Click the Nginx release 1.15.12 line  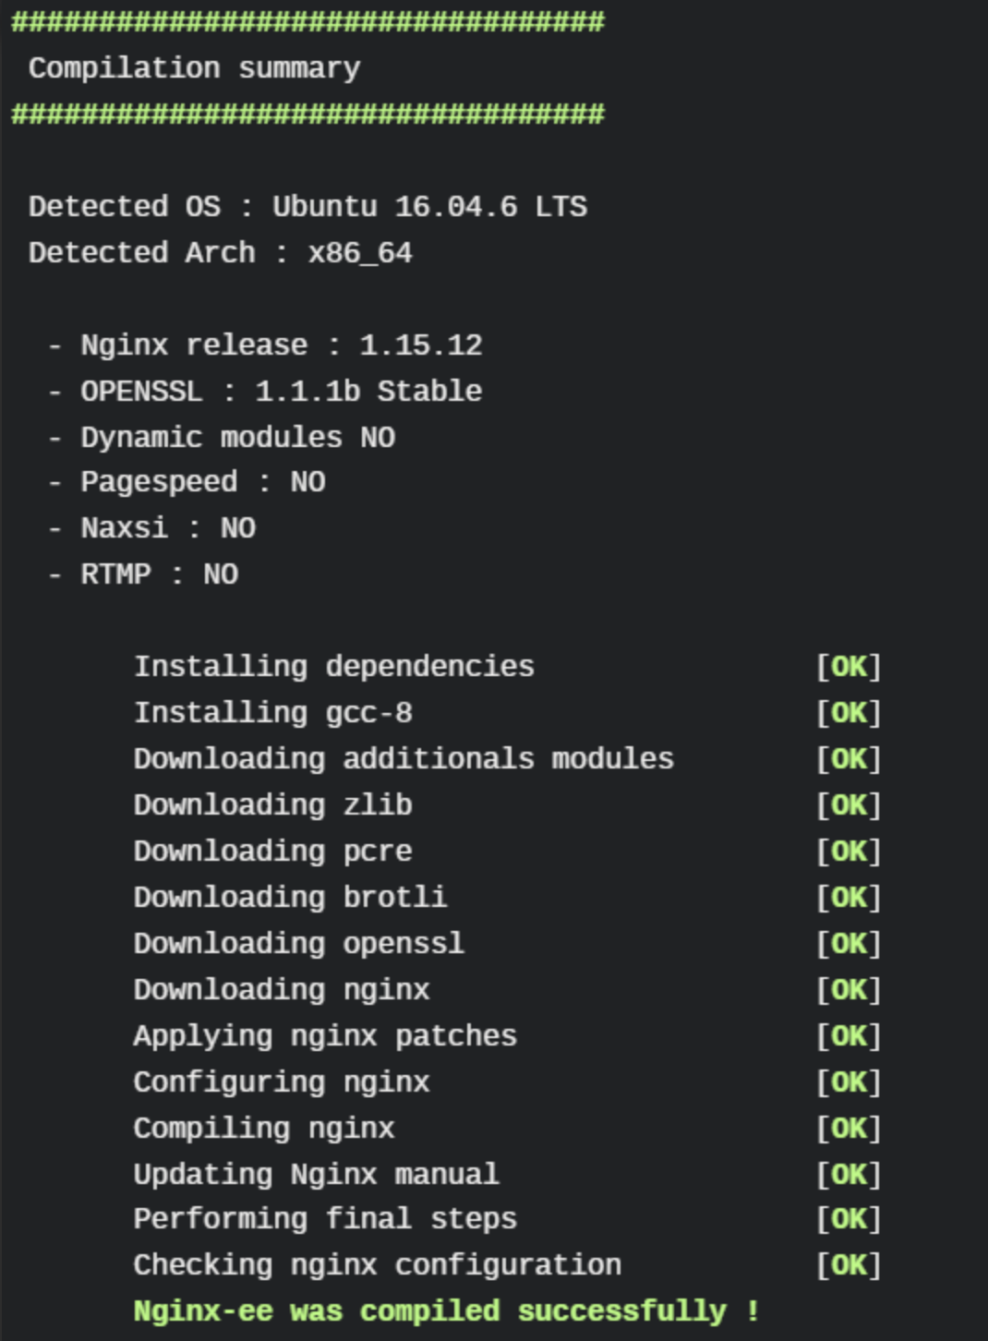[x=281, y=344]
